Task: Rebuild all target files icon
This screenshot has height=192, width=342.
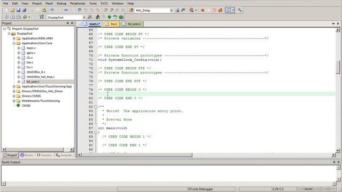Action: pos(19,17)
